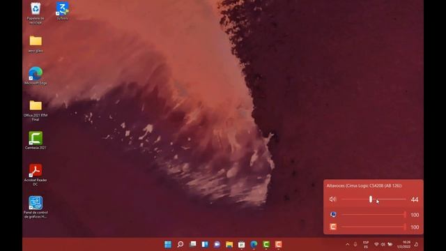The height and width of the screenshot is (251, 446).
Task: Select the aero glass folder on desktop
Action: 36,44
